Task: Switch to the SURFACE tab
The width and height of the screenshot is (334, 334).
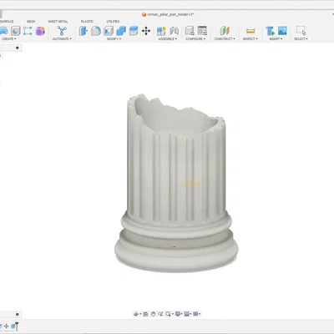Action: coord(7,22)
